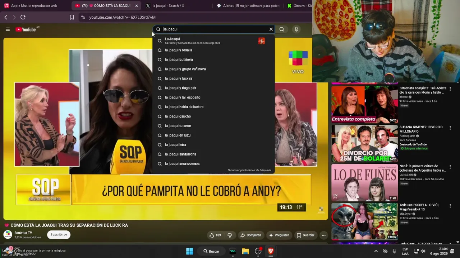Screen dimensions: 460x258
Task: Subscribe with the Suscribirse button
Action: point(59,235)
